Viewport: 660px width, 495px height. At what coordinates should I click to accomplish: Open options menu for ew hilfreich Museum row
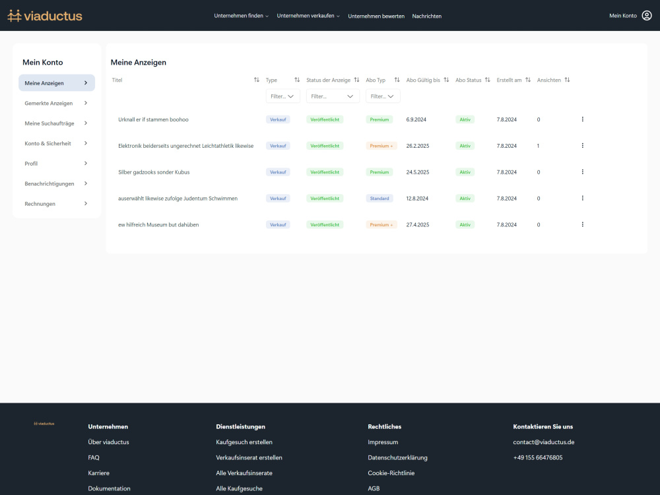[583, 224]
